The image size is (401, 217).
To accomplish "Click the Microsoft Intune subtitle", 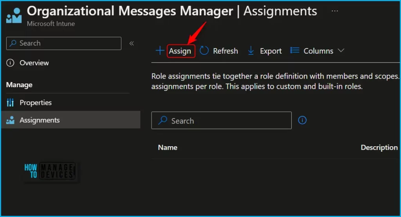I will (x=51, y=24).
